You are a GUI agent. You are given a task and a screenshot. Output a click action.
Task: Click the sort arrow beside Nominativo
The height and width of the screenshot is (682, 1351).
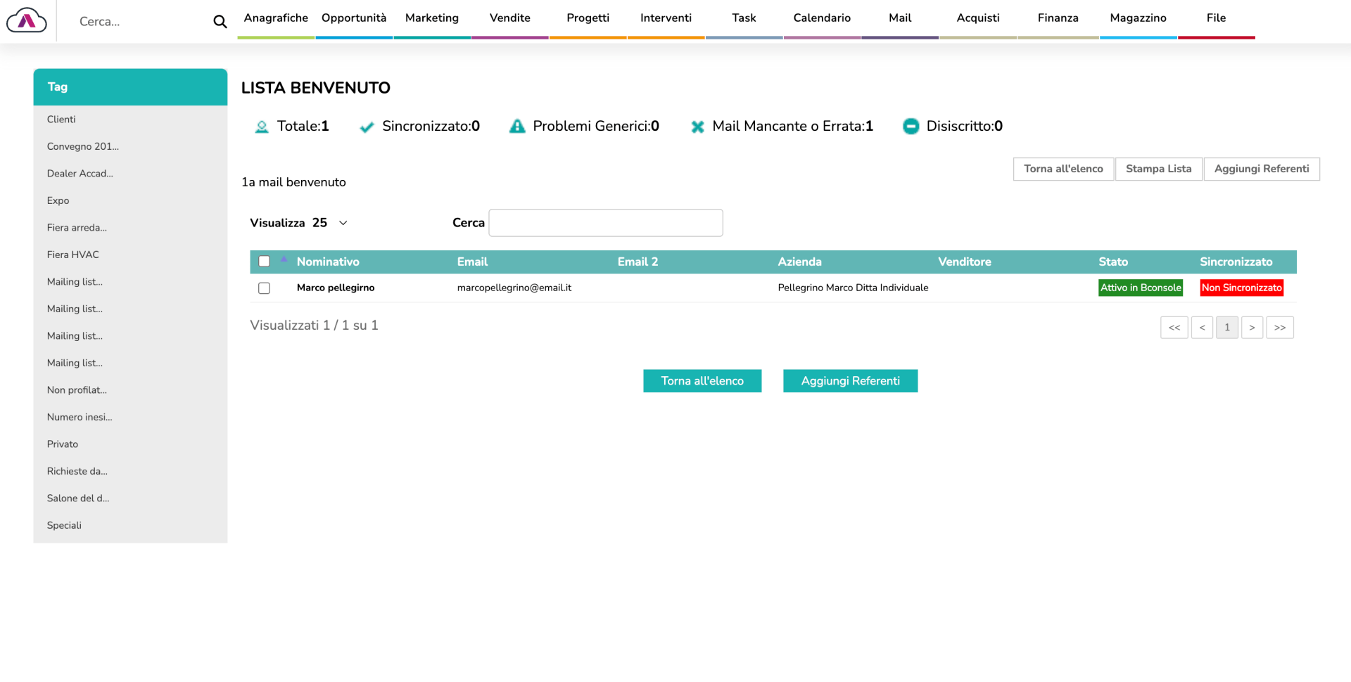coord(284,259)
